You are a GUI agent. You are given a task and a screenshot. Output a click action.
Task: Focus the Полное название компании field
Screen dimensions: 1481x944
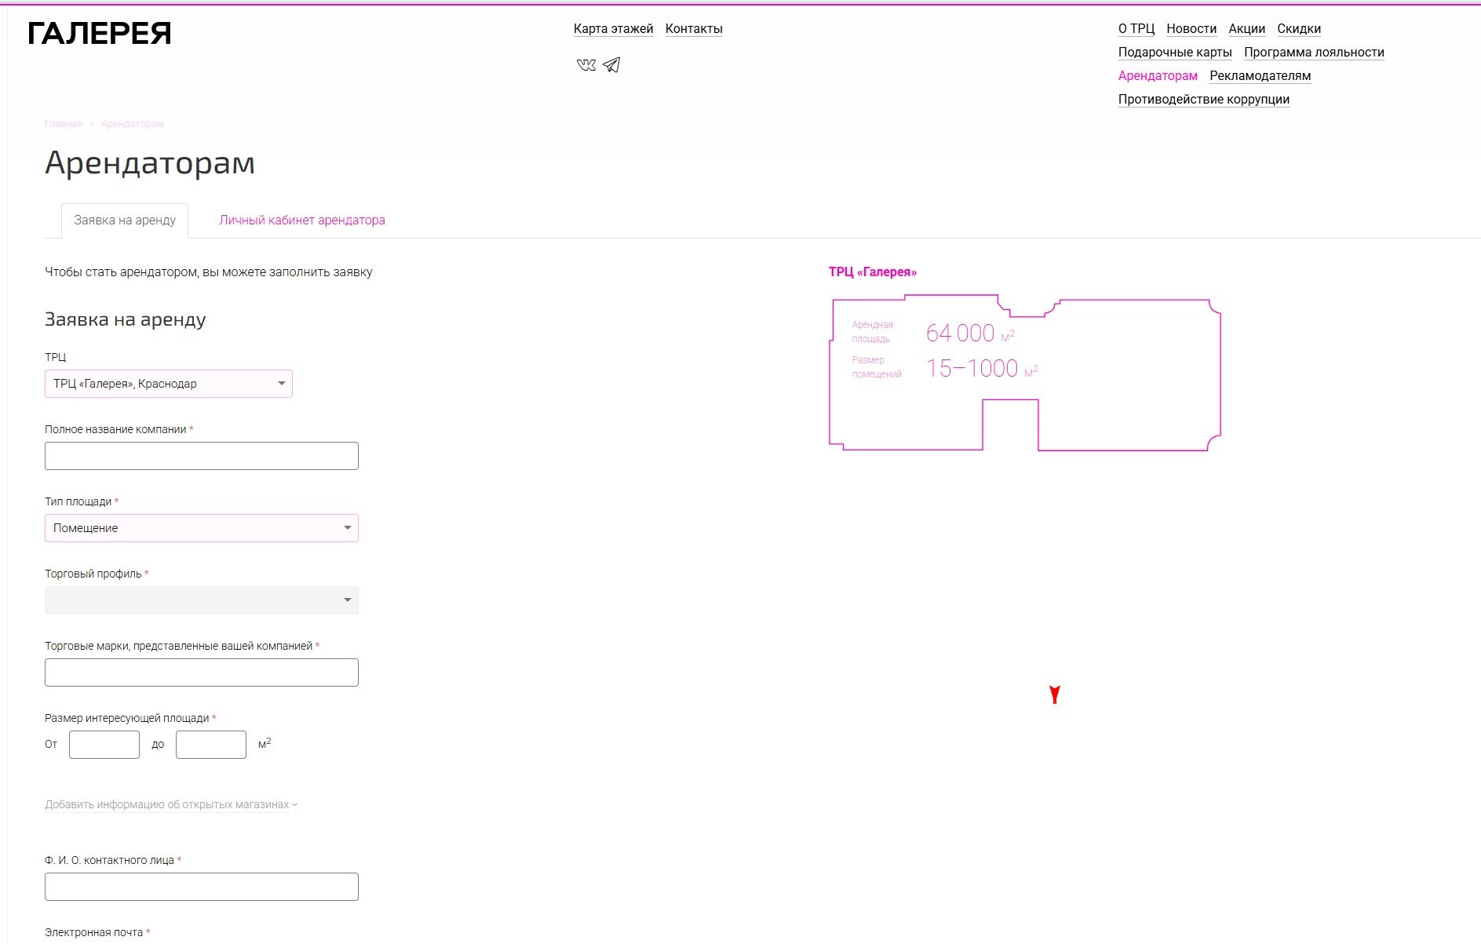[202, 456]
